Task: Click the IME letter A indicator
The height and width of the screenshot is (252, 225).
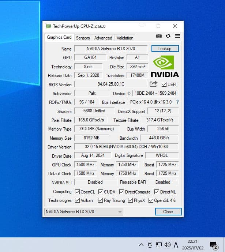Action: 176,245
